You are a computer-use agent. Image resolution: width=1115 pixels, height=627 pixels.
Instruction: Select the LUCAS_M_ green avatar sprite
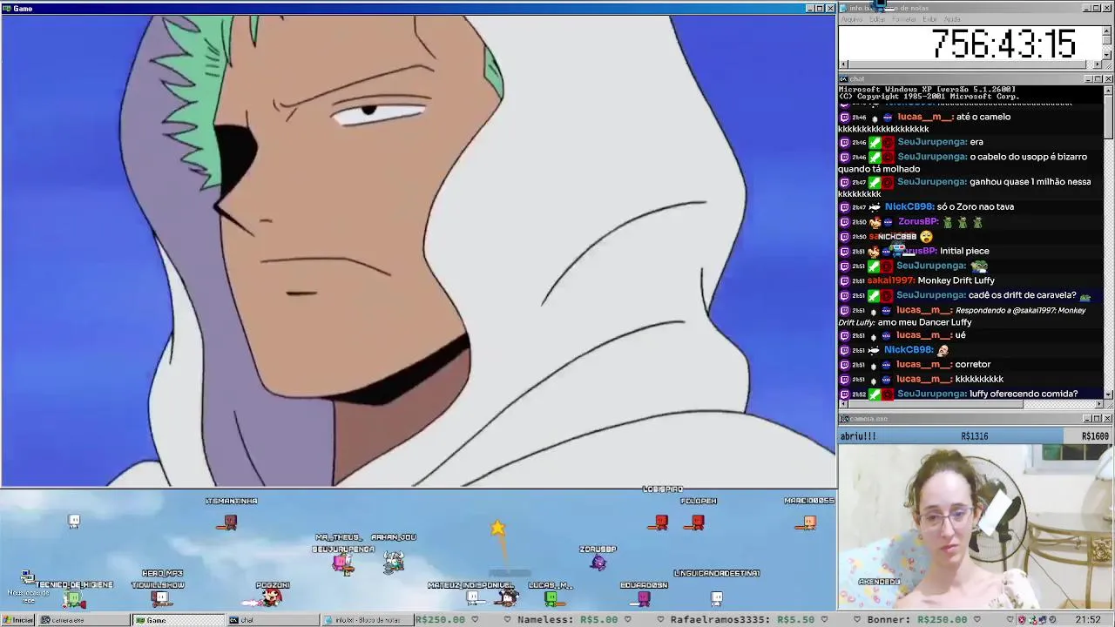coord(551,598)
